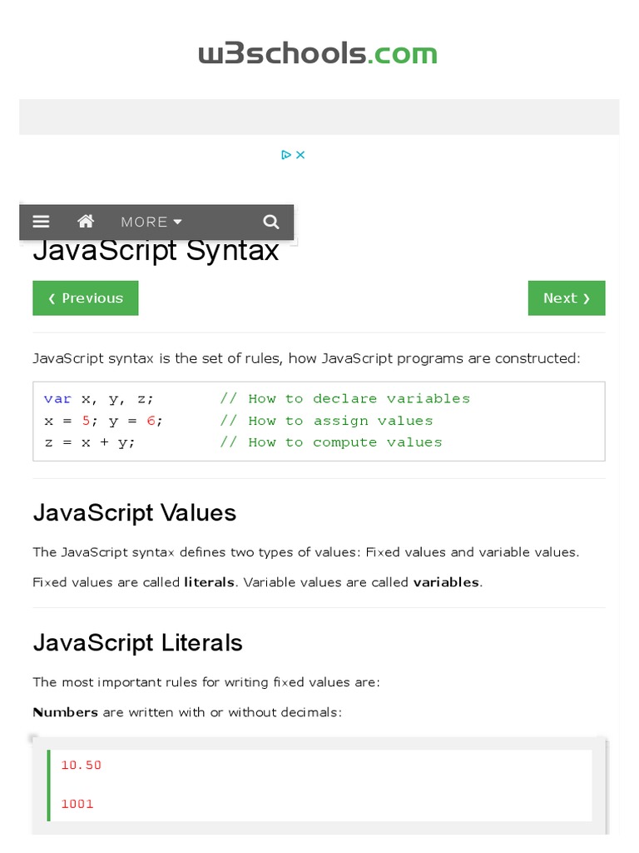Screen dimensions: 639x853
Task: Go to the Previous tutorial page
Action: pyautogui.click(x=86, y=298)
